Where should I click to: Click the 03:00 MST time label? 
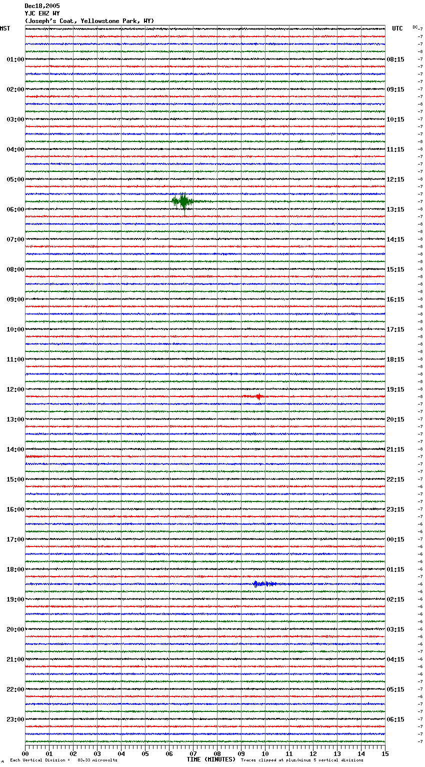click(15, 119)
